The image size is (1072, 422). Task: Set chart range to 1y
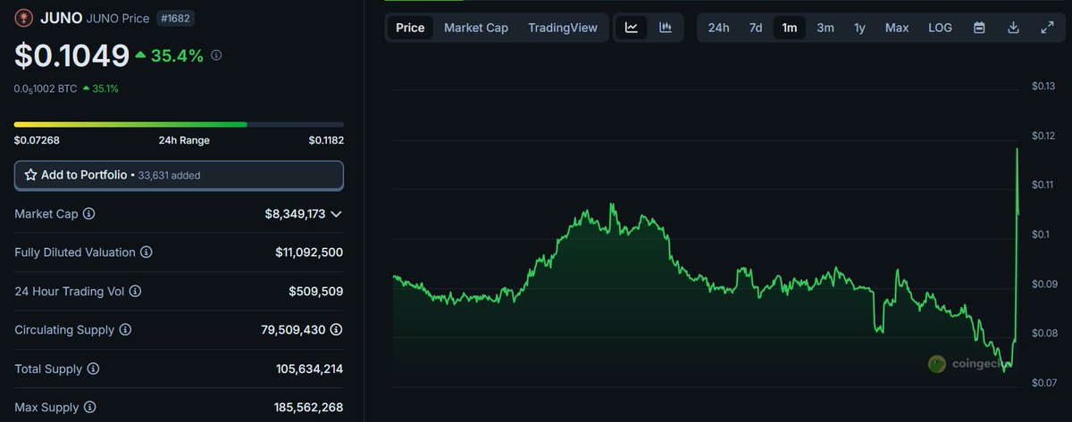pyautogui.click(x=859, y=28)
